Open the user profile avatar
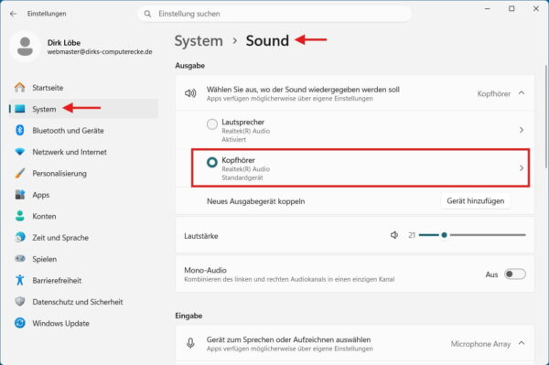The width and height of the screenshot is (549, 365). tap(25, 47)
